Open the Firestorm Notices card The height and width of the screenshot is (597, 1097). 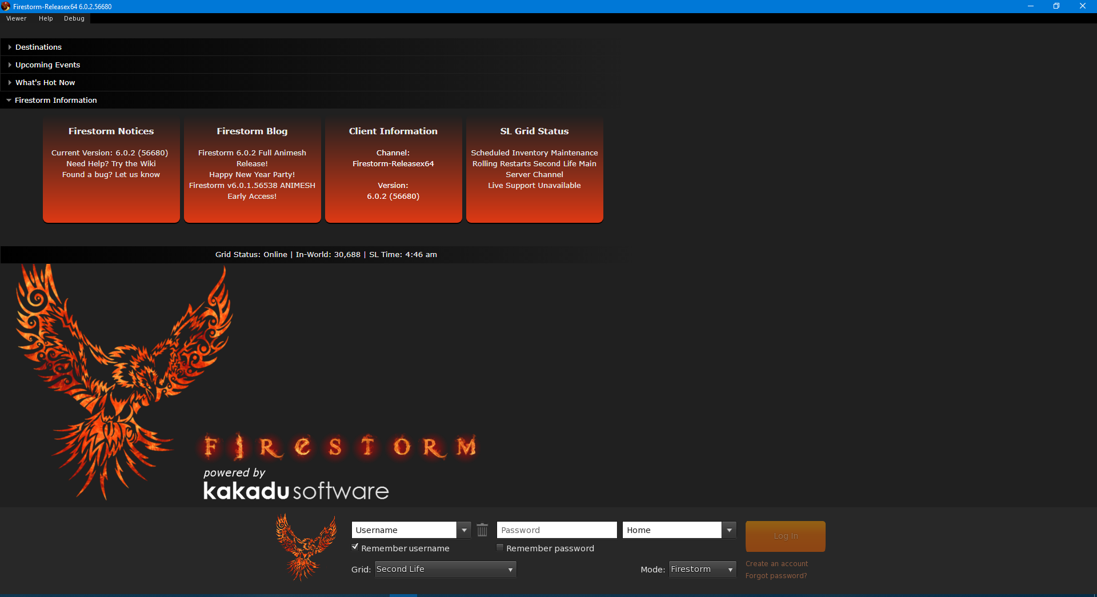pos(111,170)
